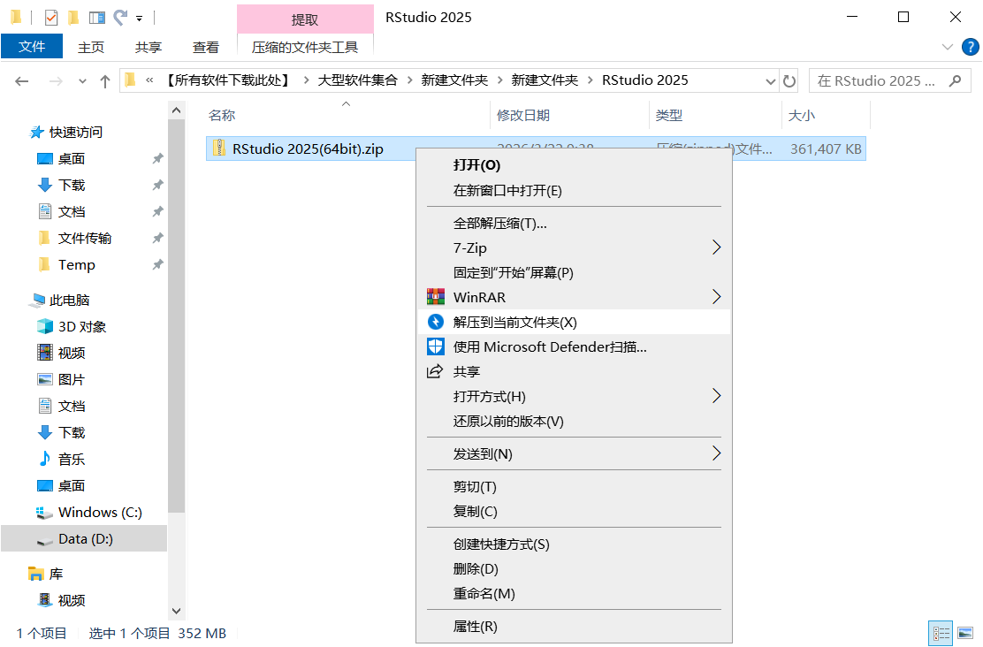Switch to the 查看 ribbon tab
Viewport: 983px width, 647px height.
[x=206, y=48]
